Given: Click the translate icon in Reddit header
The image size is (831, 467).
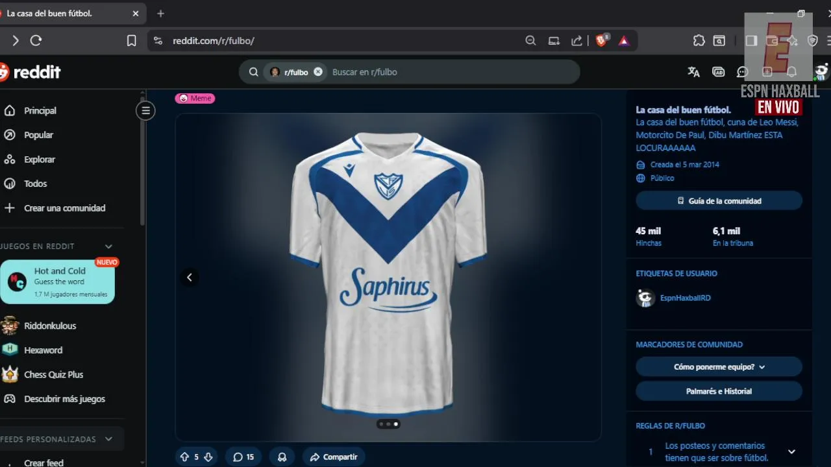Looking at the screenshot, I should (x=693, y=72).
